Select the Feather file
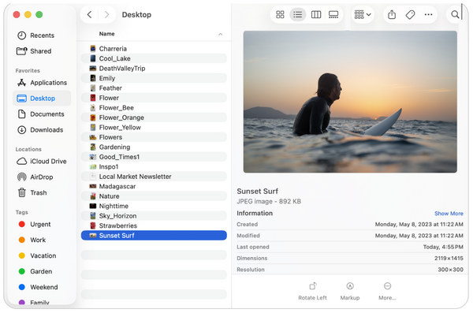This screenshot has height=313, width=473. [154, 88]
